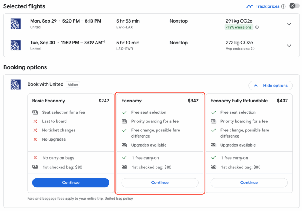The width and height of the screenshot is (302, 211).
Task: Click fee icon beside Economy Priority boarding
Action: point(124,121)
